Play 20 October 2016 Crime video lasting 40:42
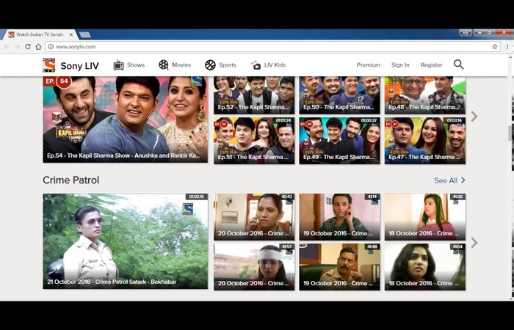 point(254,217)
